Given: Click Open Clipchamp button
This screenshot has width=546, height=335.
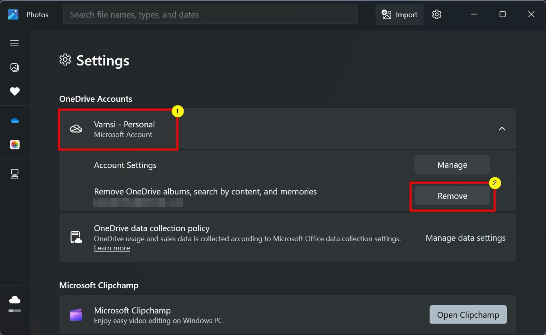Looking at the screenshot, I should coord(468,315).
